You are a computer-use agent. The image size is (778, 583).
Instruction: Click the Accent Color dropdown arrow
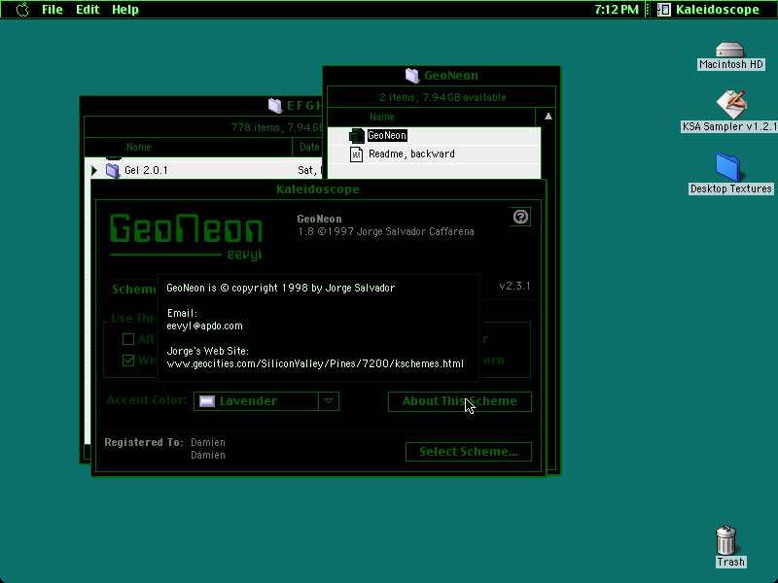coord(329,401)
